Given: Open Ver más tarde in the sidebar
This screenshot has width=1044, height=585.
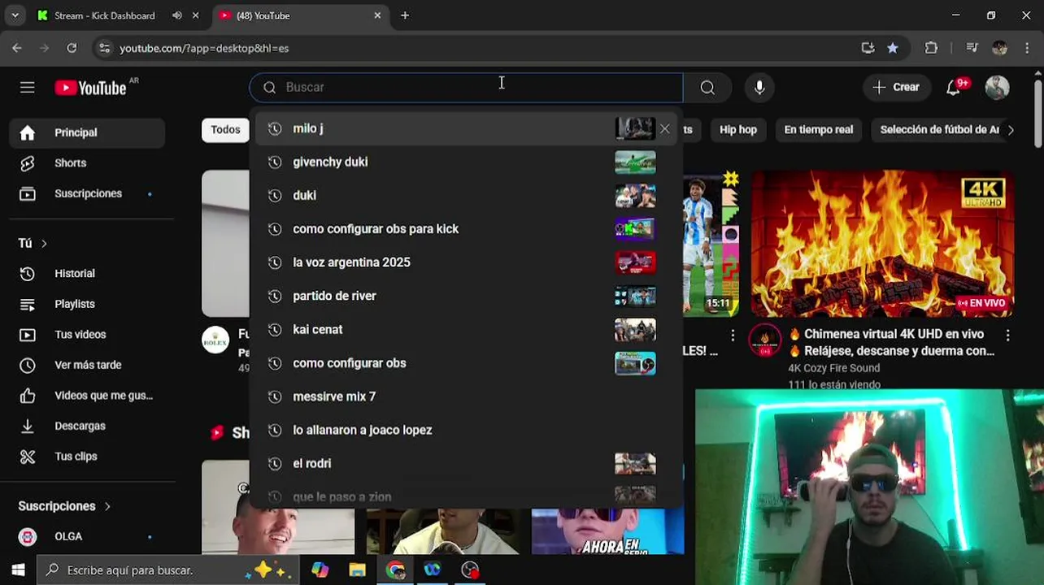Looking at the screenshot, I should click(87, 365).
